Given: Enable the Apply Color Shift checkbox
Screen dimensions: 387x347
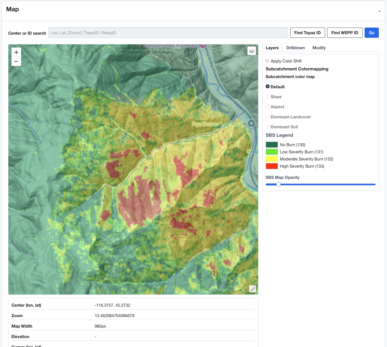Looking at the screenshot, I should [x=267, y=61].
